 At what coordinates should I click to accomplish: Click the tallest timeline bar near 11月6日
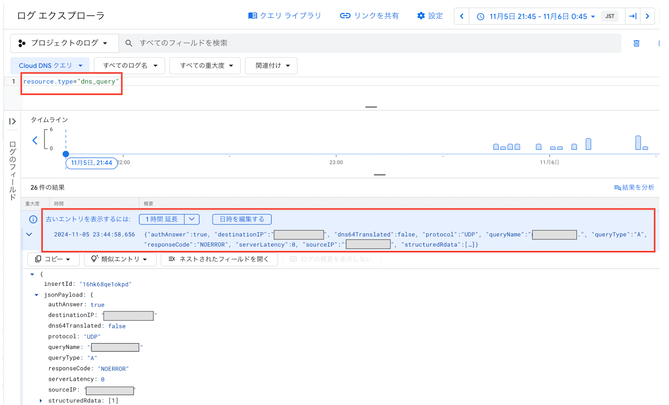638,143
